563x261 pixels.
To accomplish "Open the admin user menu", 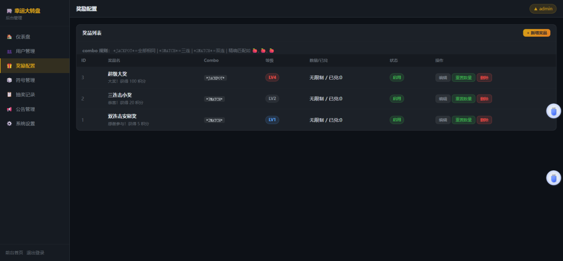I will 543,9.
